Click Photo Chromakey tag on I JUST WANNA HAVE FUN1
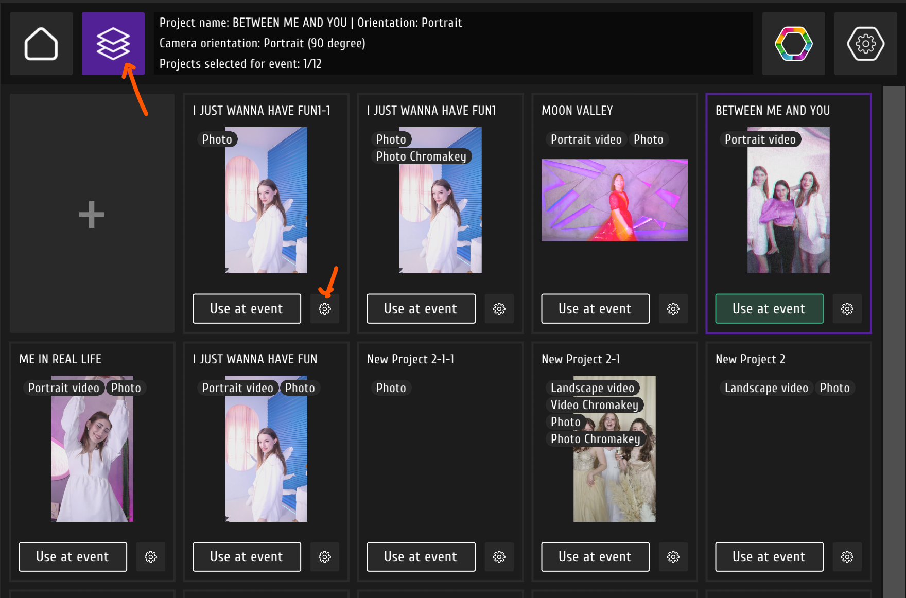 421,156
